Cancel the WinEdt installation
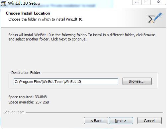This screenshot has width=167, height=129. [149, 121]
